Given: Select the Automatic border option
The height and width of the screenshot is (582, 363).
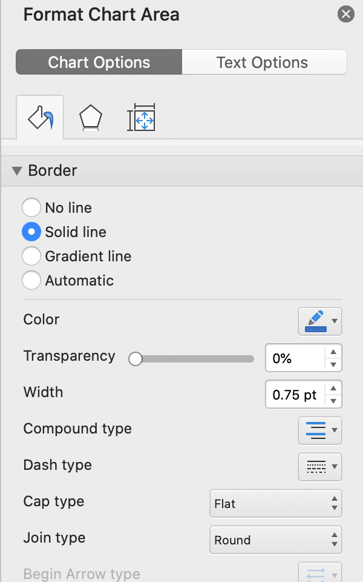Looking at the screenshot, I should [31, 280].
